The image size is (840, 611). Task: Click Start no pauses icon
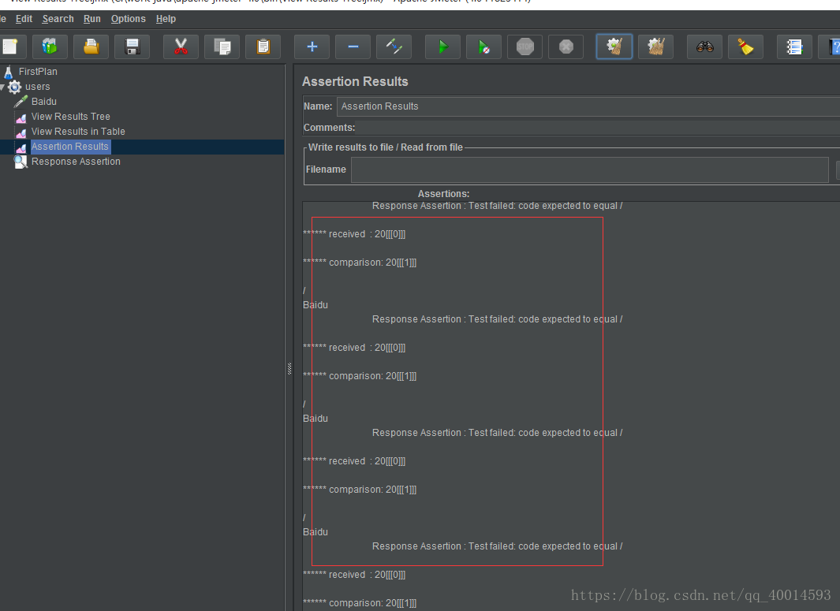click(x=483, y=47)
